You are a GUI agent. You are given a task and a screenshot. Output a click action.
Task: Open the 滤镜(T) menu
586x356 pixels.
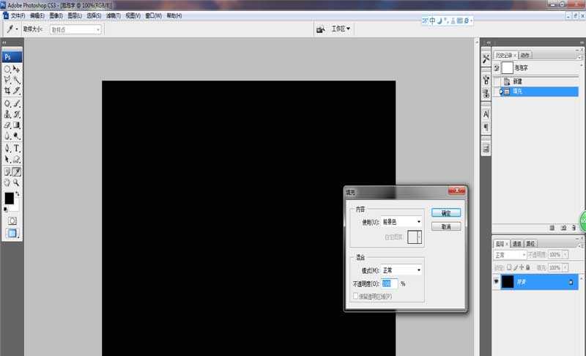pos(113,15)
